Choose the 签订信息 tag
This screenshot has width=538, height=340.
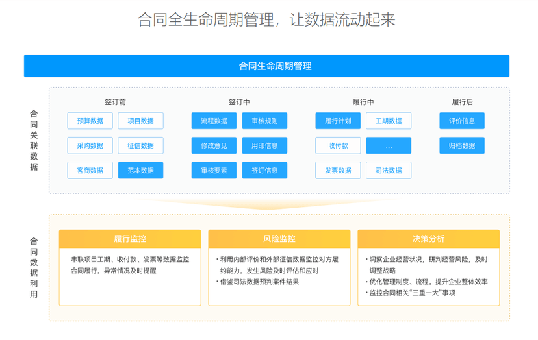264,171
